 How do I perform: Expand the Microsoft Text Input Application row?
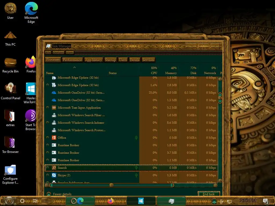pos(47,107)
